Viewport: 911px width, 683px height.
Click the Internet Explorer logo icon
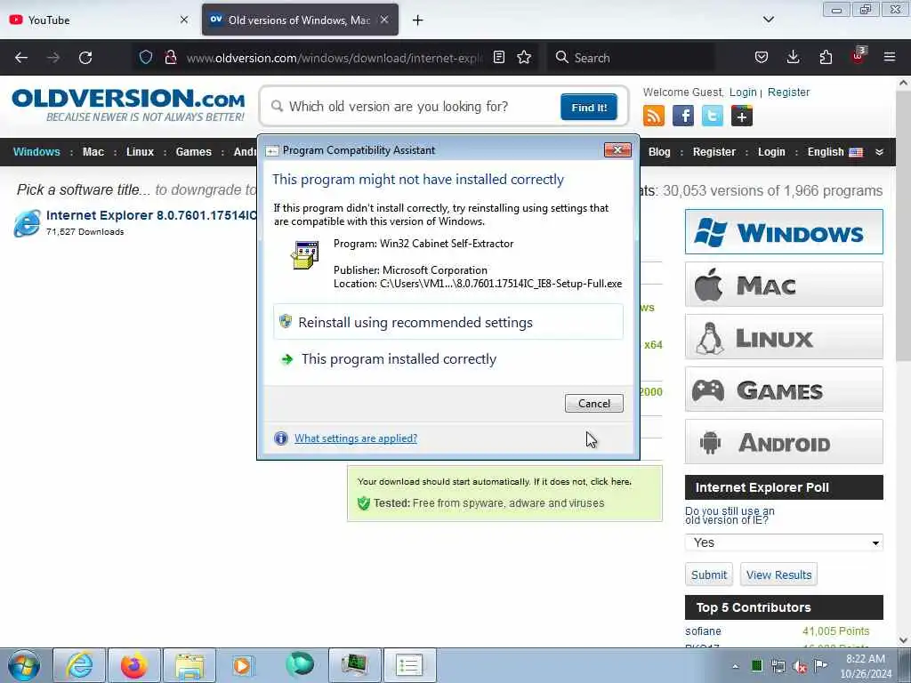point(28,223)
